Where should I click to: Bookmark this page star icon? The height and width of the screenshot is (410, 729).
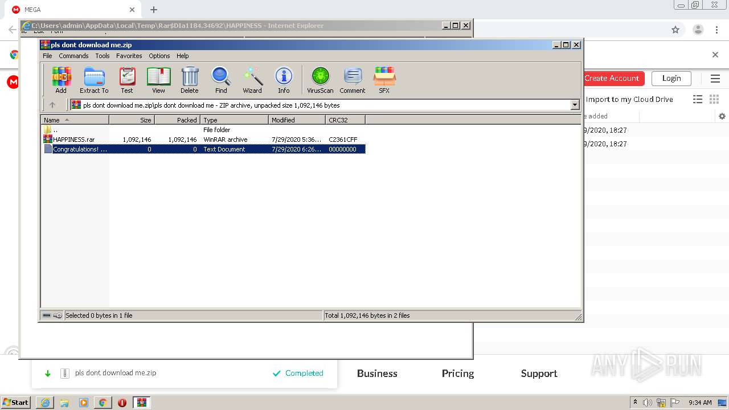click(x=675, y=30)
